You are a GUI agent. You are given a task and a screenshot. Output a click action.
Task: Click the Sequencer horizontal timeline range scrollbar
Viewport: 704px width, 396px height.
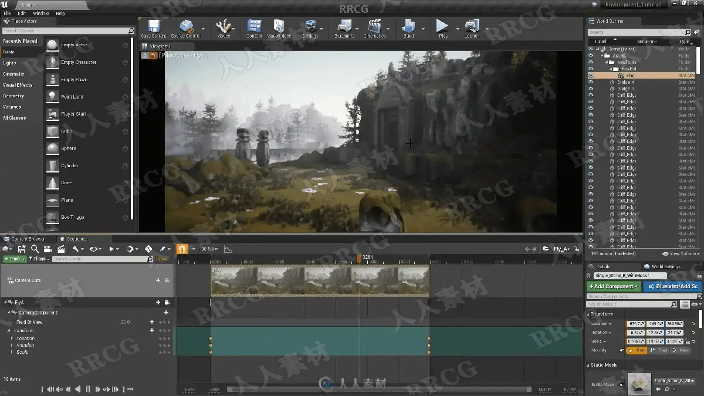(378, 389)
